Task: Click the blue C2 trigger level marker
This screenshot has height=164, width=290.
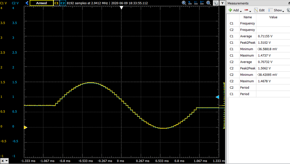Action: pos(217,97)
